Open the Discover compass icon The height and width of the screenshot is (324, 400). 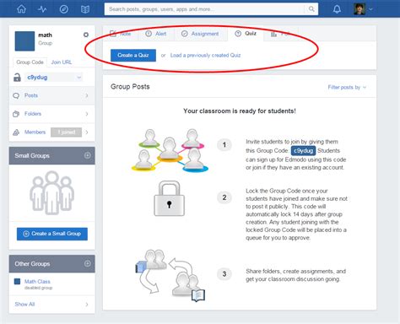tap(64, 9)
